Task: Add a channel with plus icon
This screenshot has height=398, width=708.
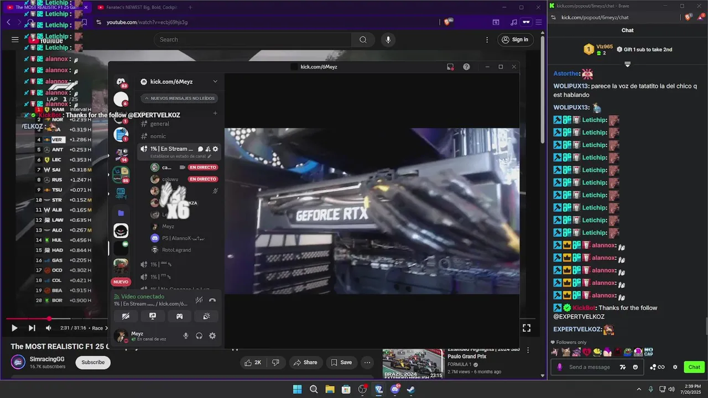Action: [x=215, y=113]
